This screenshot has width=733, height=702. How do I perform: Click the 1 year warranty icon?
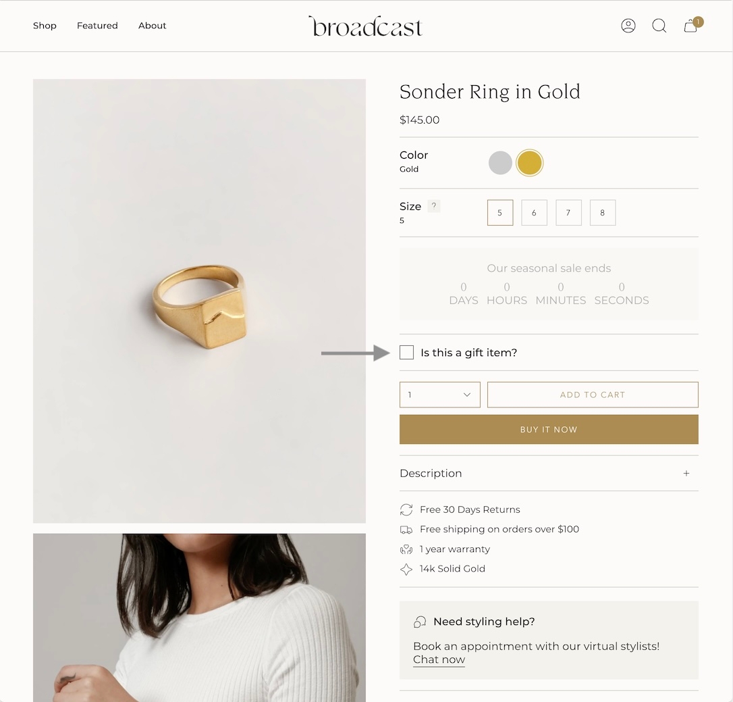click(x=406, y=549)
